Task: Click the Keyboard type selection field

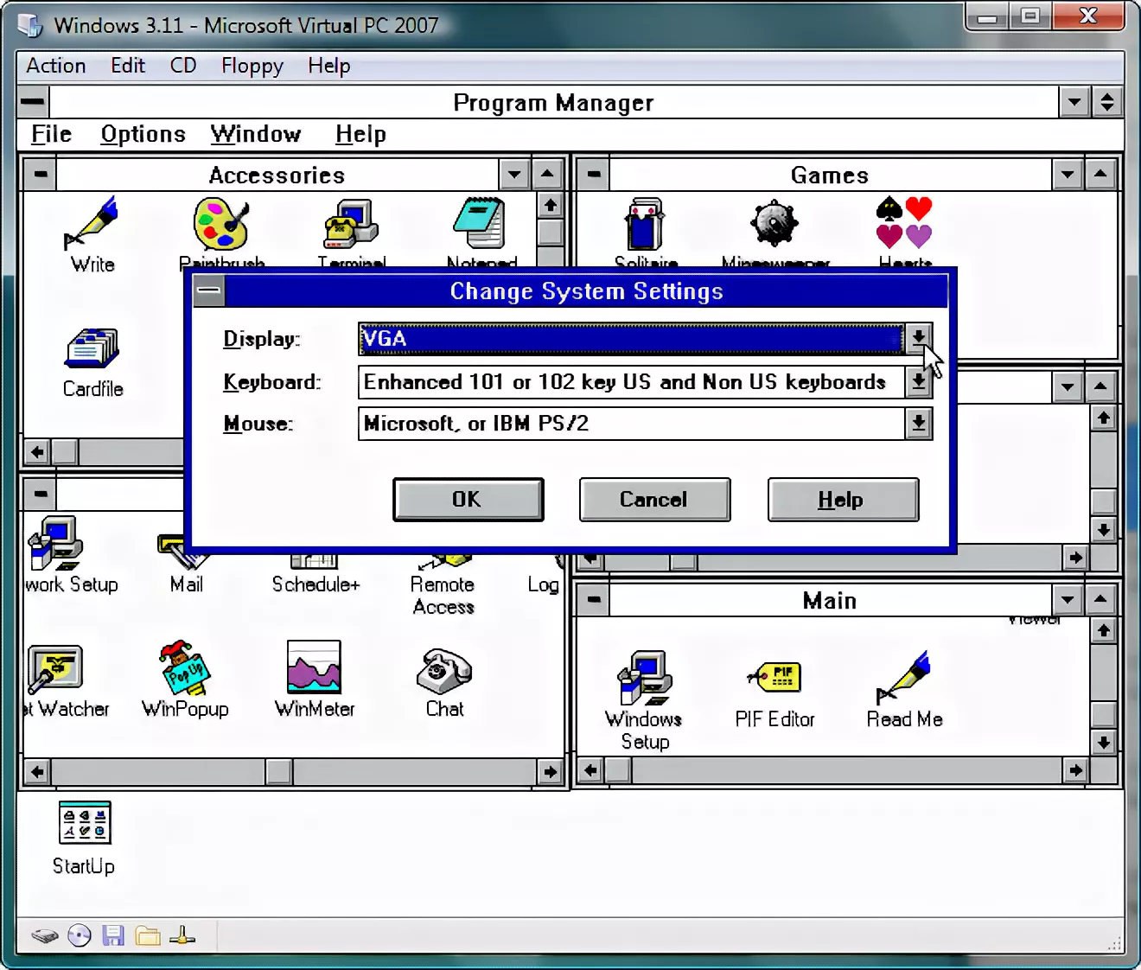Action: click(x=631, y=381)
